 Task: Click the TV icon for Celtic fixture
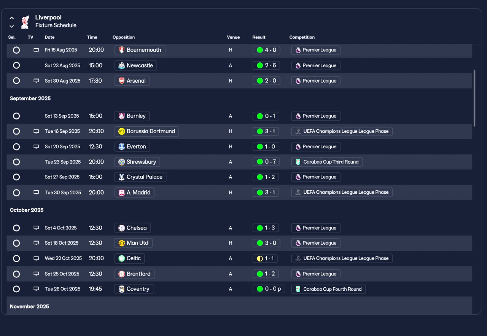(x=36, y=258)
